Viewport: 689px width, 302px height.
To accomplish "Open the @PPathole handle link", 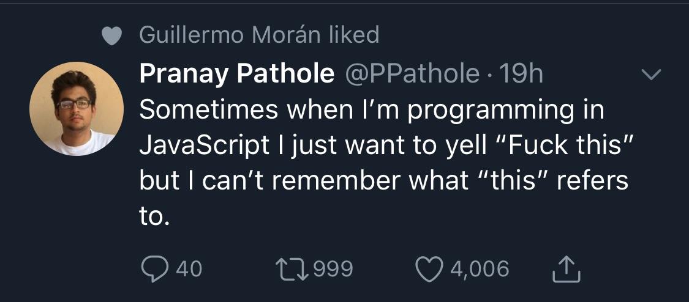I will (411, 73).
